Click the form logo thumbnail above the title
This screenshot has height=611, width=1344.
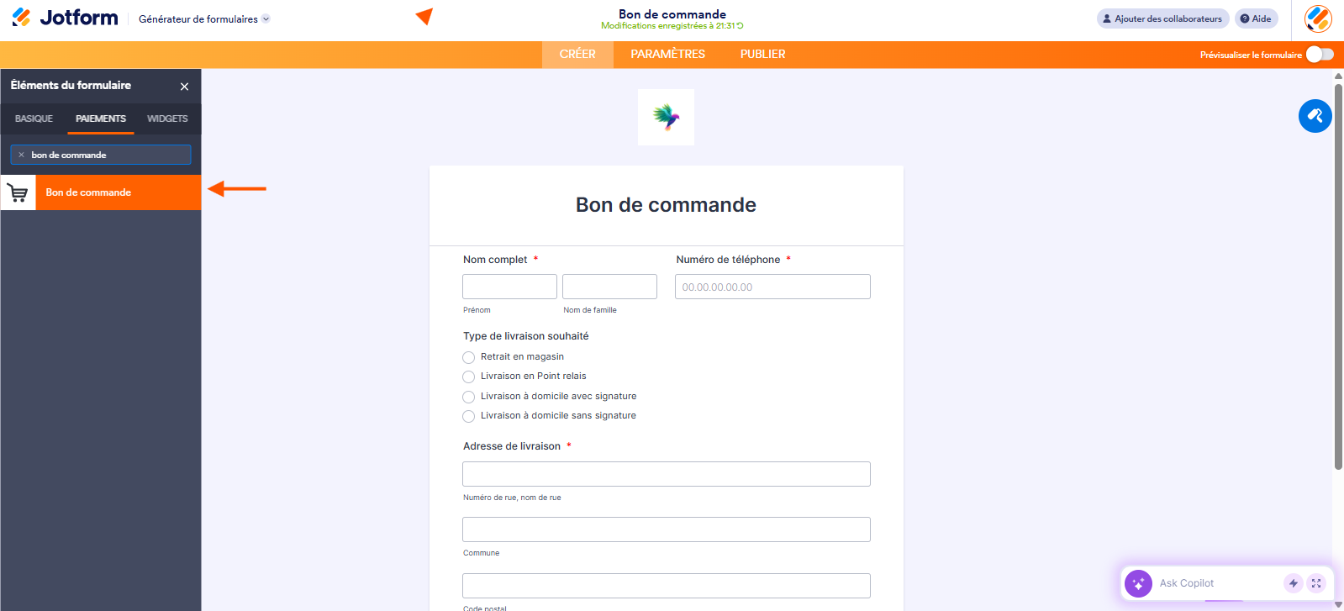tap(666, 117)
